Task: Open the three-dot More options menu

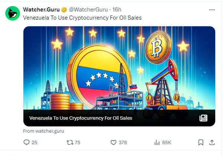Action: click(212, 9)
